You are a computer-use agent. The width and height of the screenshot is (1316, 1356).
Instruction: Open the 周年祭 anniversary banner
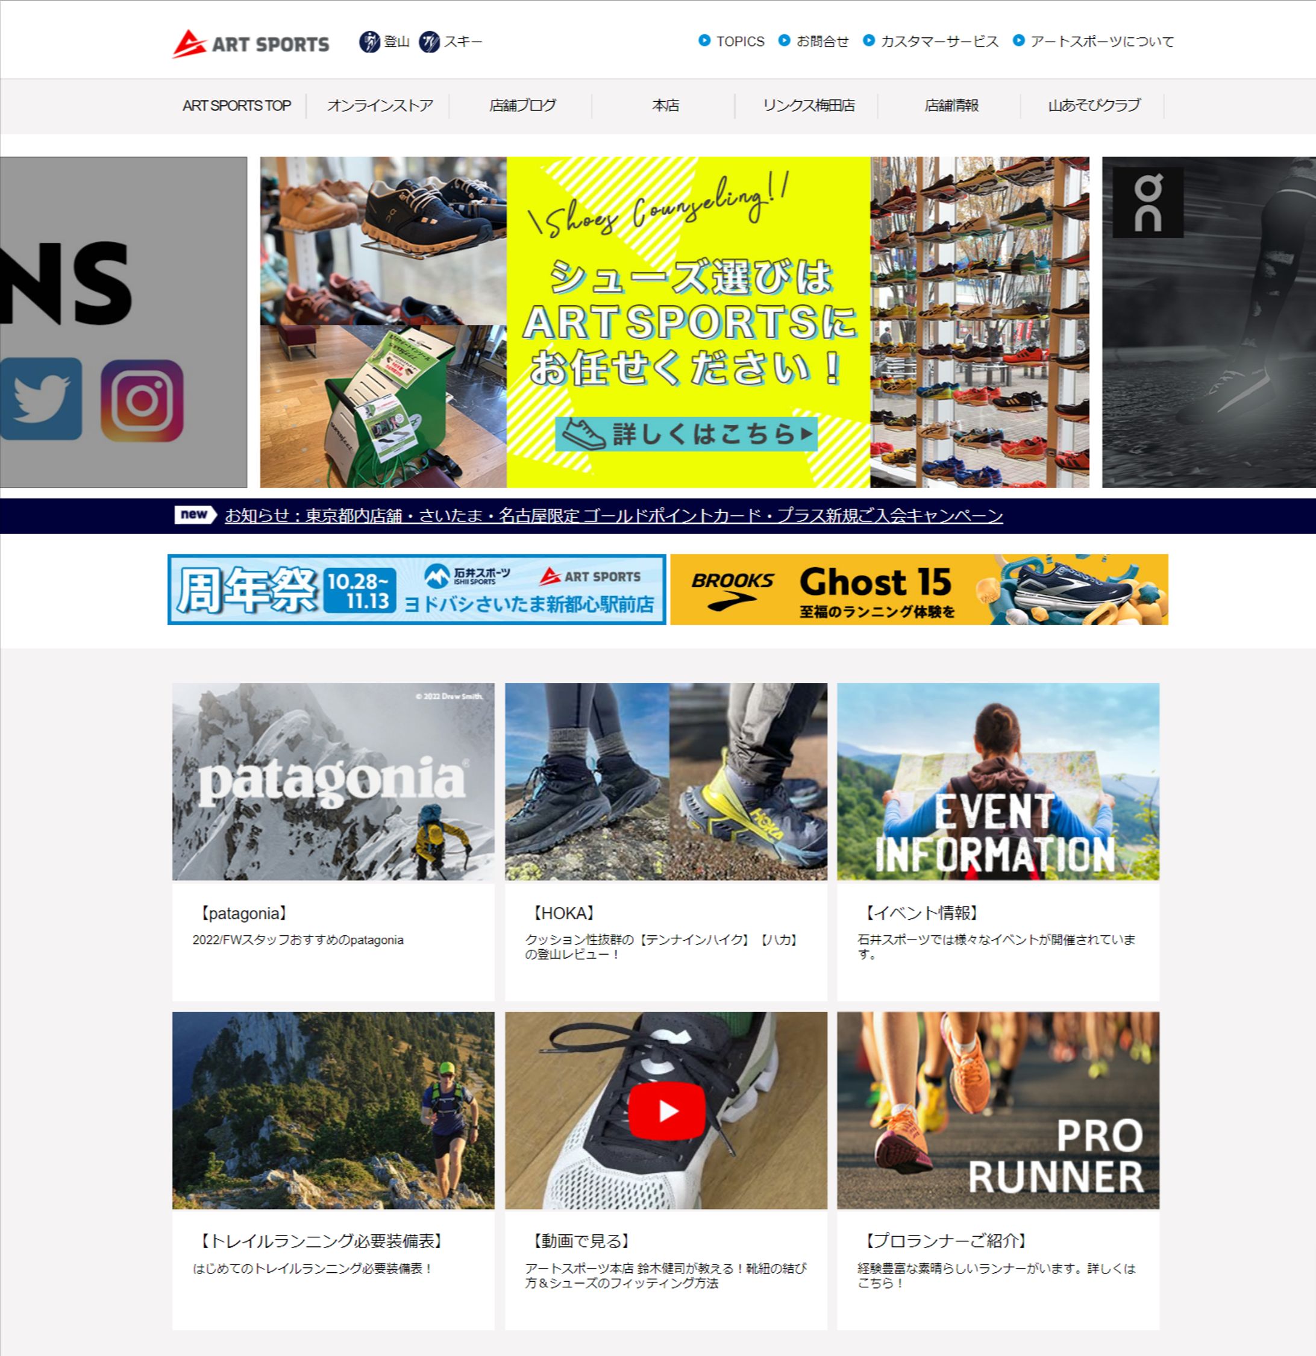(x=416, y=589)
